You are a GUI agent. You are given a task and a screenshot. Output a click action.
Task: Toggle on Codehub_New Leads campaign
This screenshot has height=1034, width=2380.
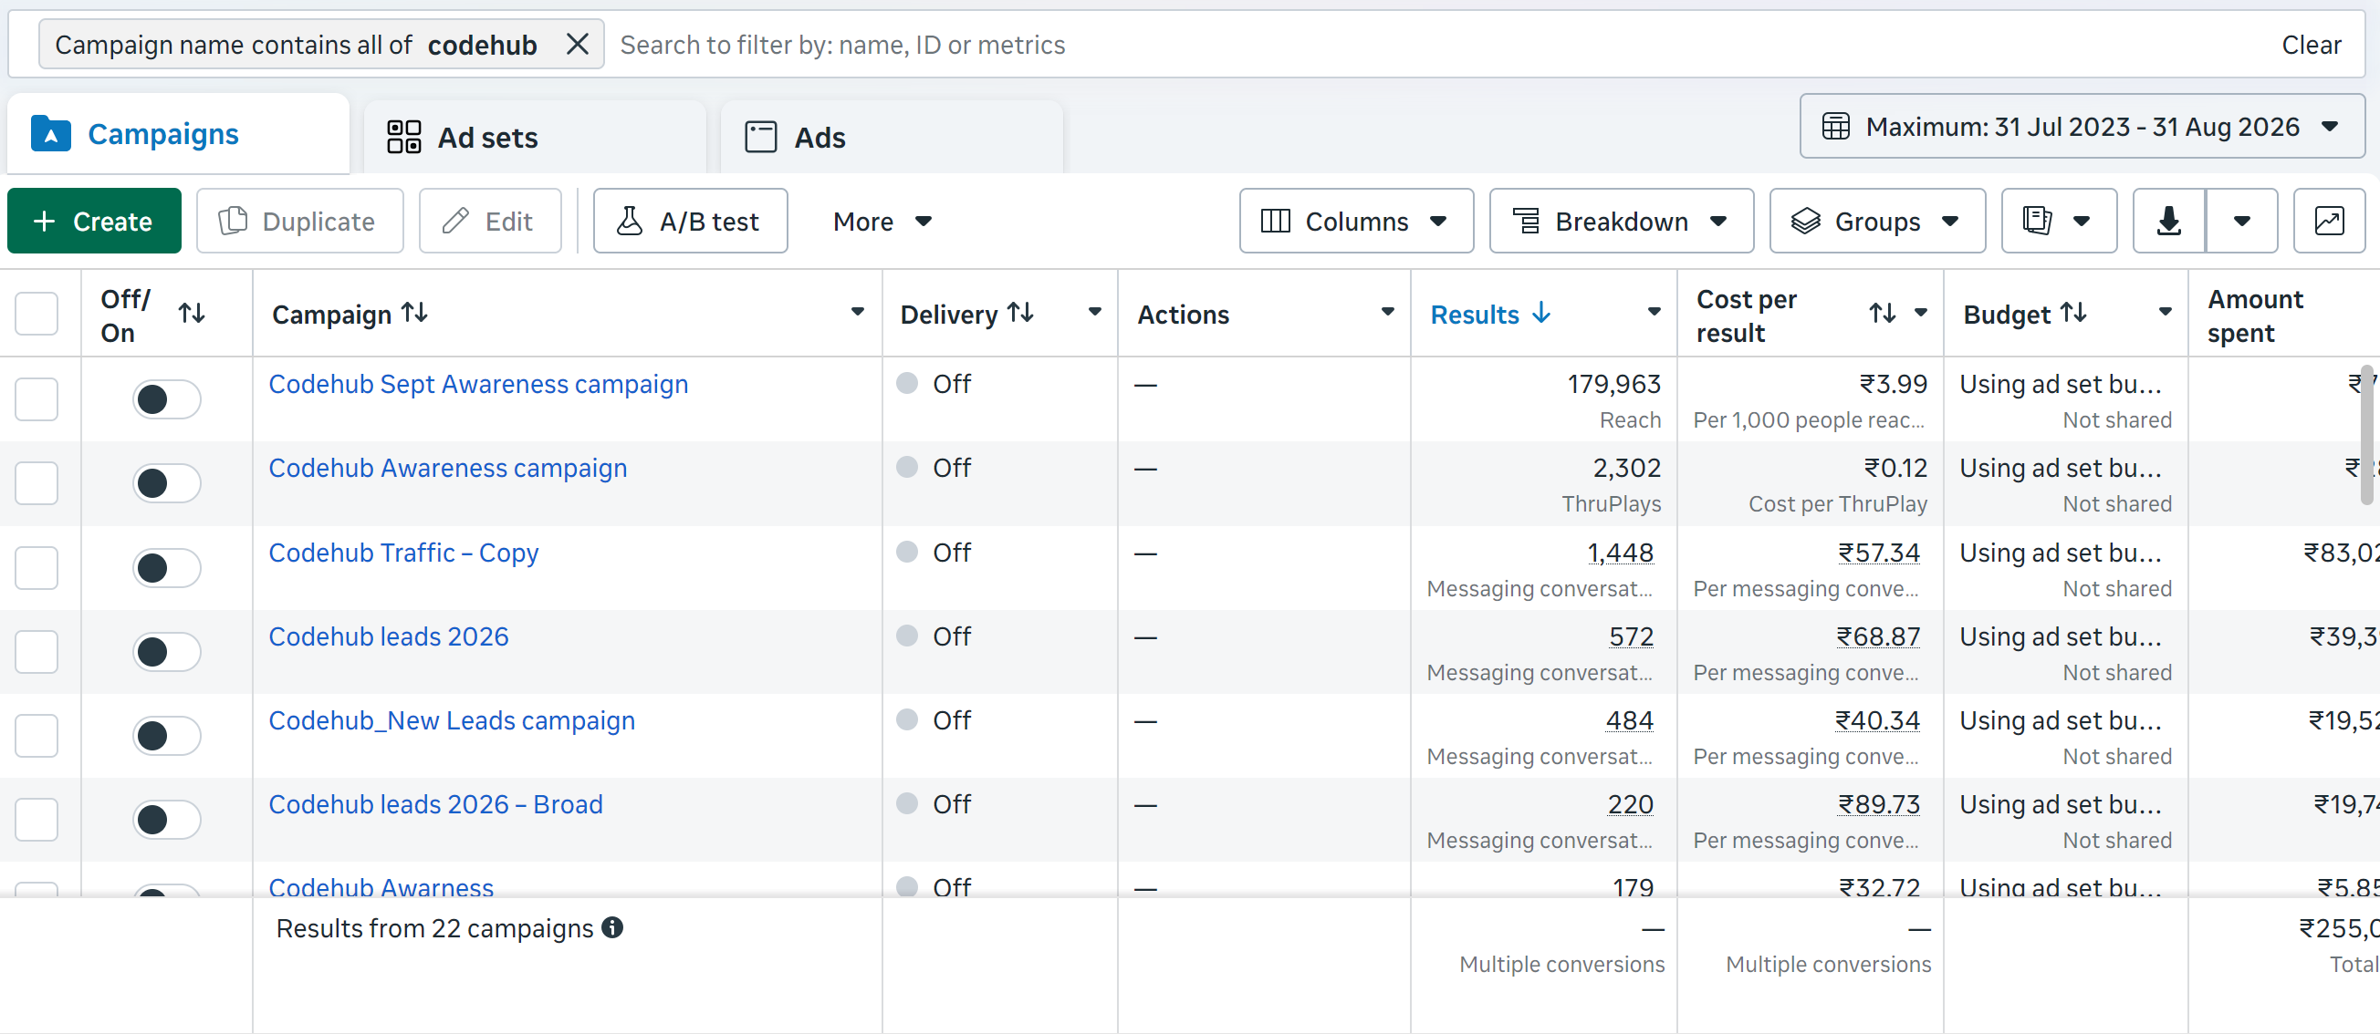[x=166, y=736]
